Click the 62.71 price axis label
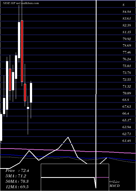The width and height of the screenshot is (136, 191). [x=127, y=134]
